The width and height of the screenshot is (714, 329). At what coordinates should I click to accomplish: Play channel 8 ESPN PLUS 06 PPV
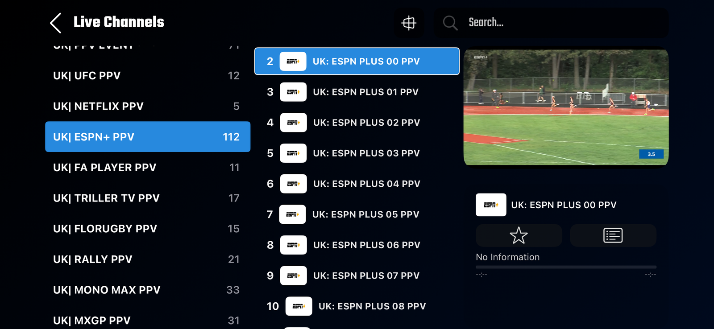tap(357, 245)
